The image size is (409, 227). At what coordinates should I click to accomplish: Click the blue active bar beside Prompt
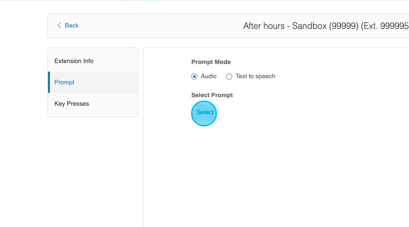49,82
